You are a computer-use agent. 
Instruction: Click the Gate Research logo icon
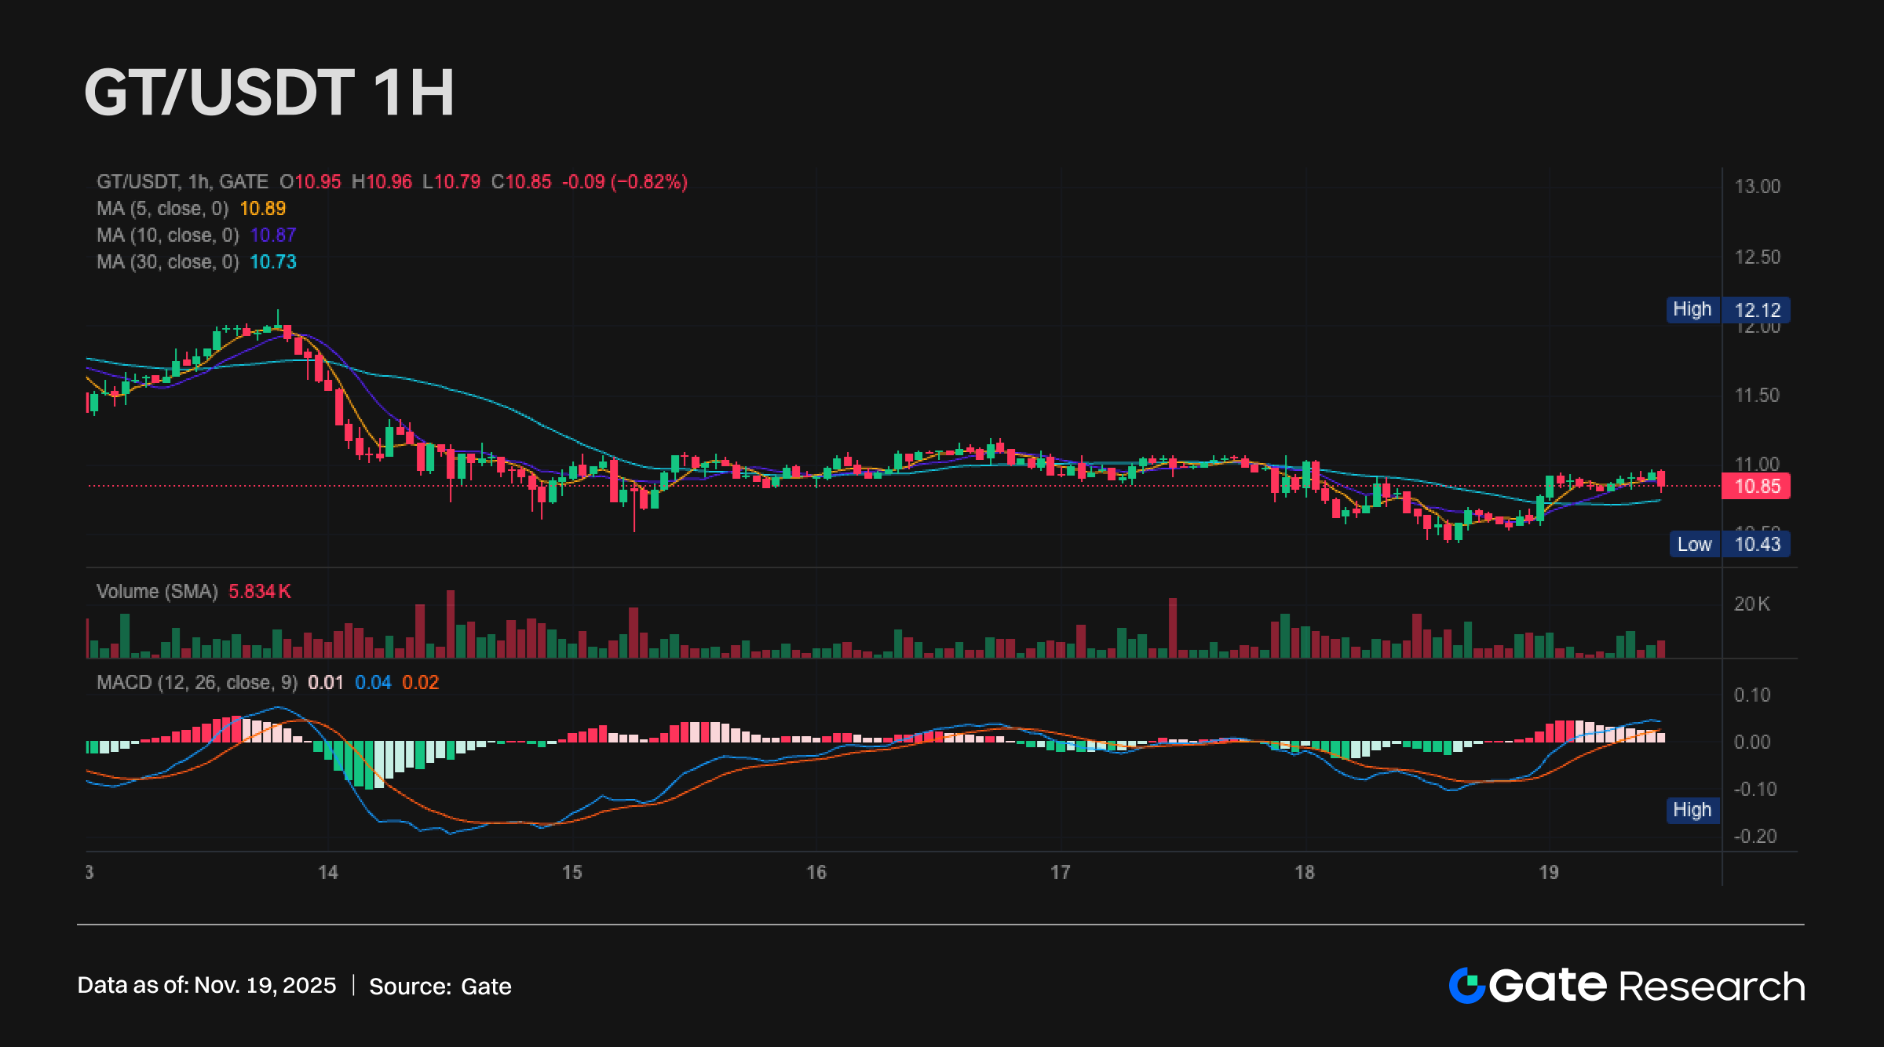pos(1466,986)
